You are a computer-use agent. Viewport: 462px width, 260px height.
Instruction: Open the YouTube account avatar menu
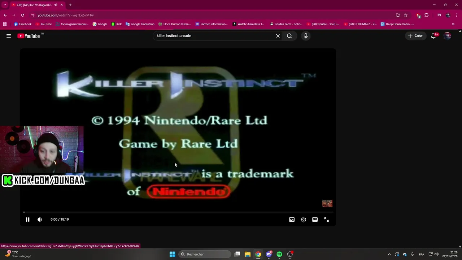click(x=447, y=36)
